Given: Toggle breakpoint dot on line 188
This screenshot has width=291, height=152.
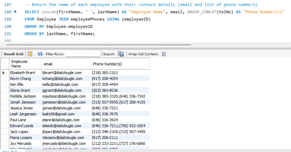Looking at the screenshot, I should coord(15,12).
